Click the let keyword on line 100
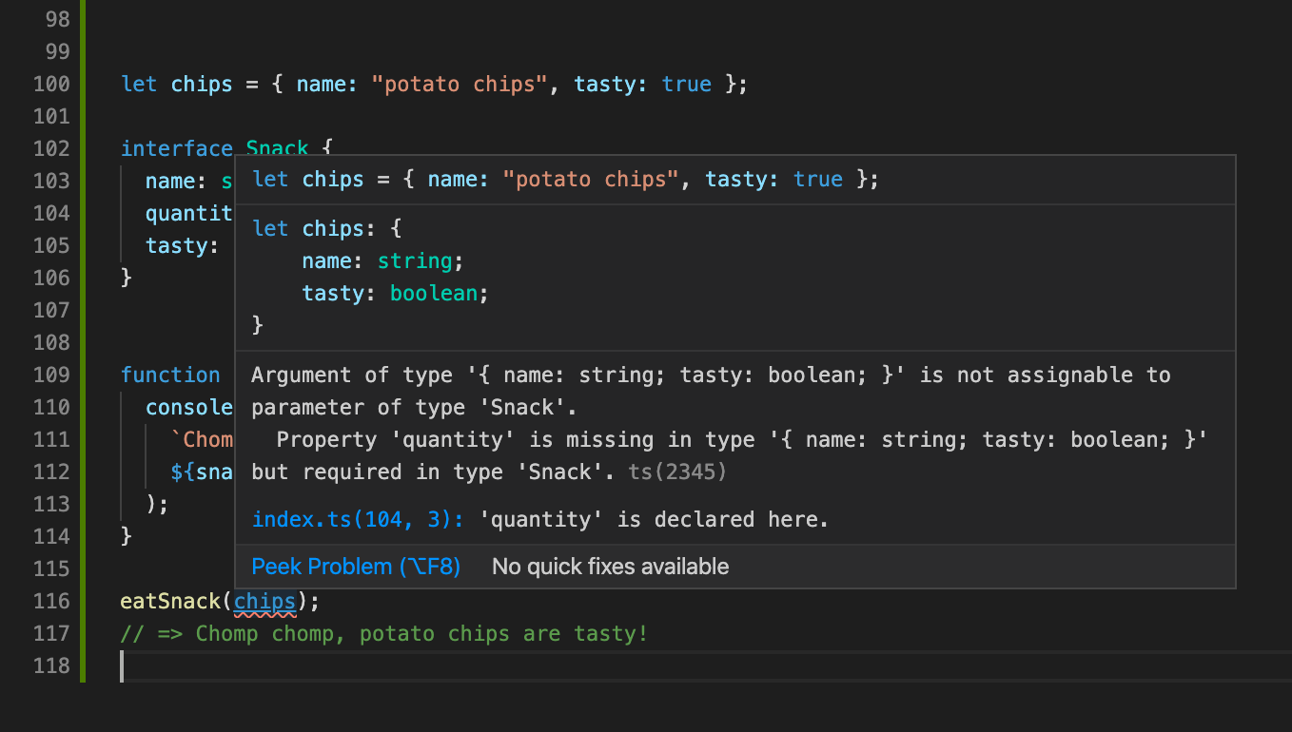This screenshot has width=1292, height=732. point(138,84)
